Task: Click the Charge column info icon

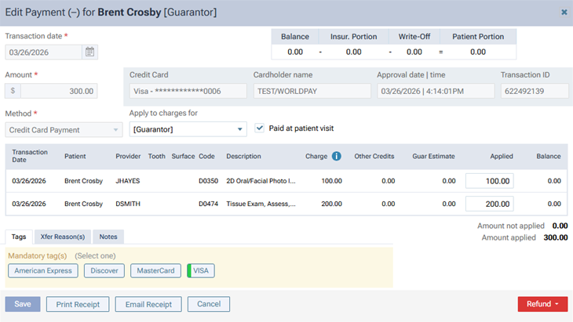Action: click(336, 156)
